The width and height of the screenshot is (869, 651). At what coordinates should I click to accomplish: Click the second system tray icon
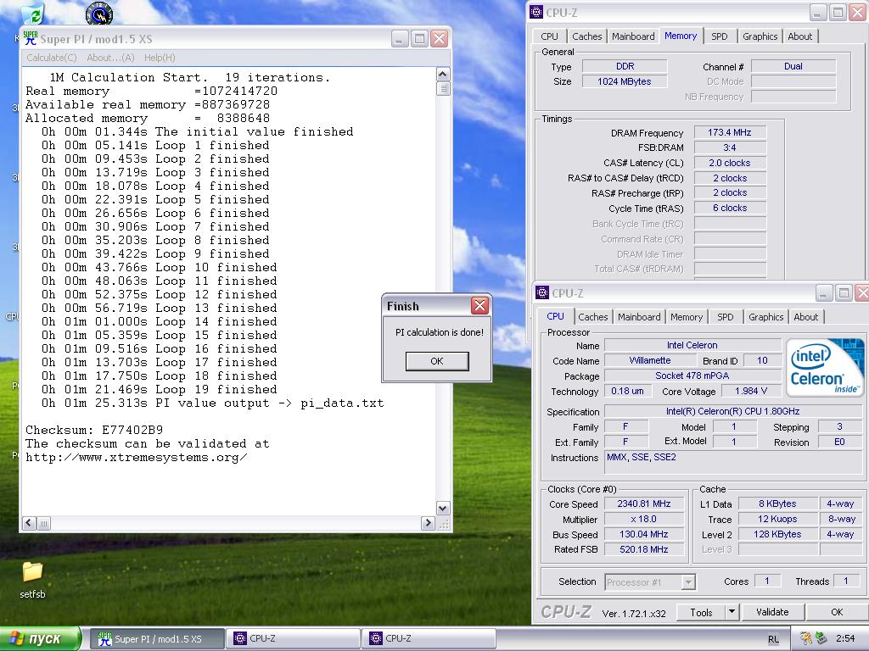[821, 638]
